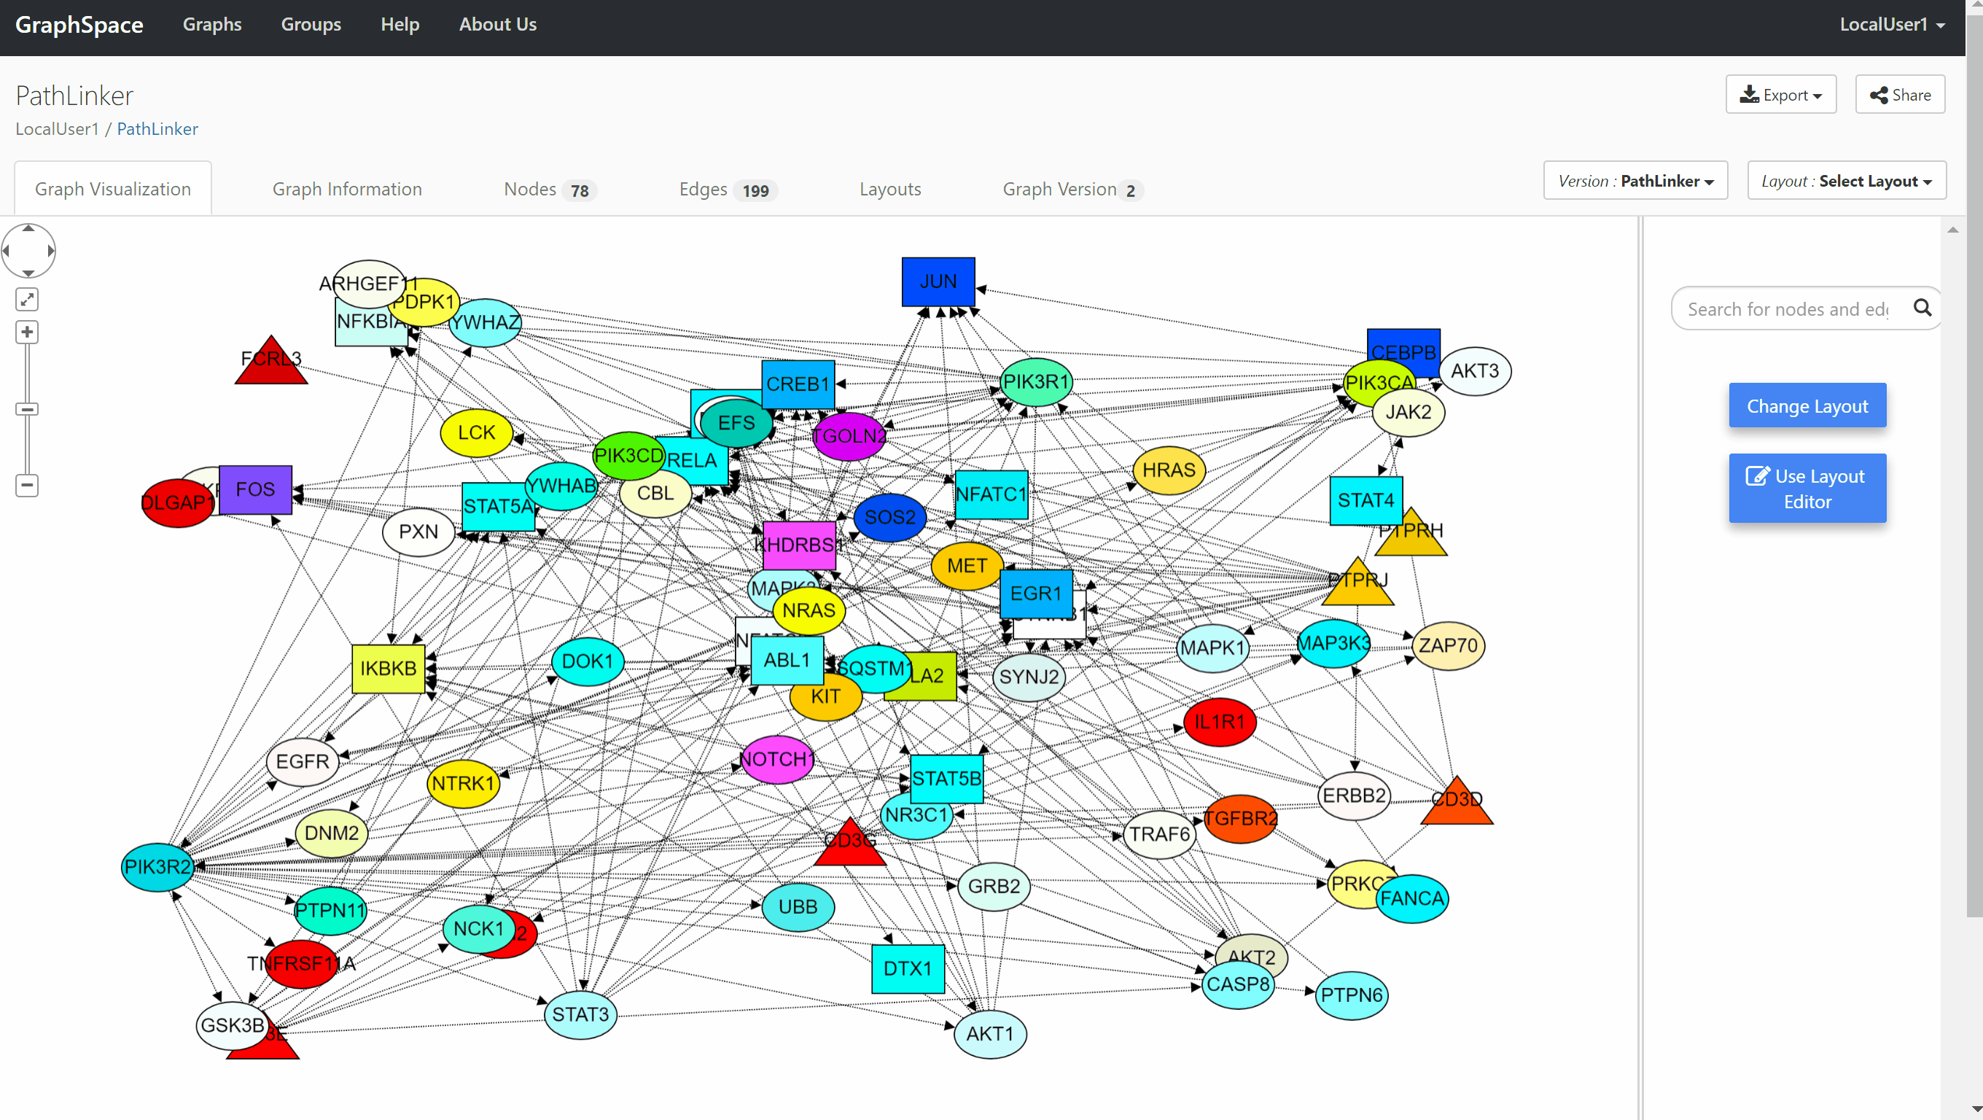Image resolution: width=1983 pixels, height=1120 pixels.
Task: Click the search magnifier icon
Action: [x=1922, y=308]
